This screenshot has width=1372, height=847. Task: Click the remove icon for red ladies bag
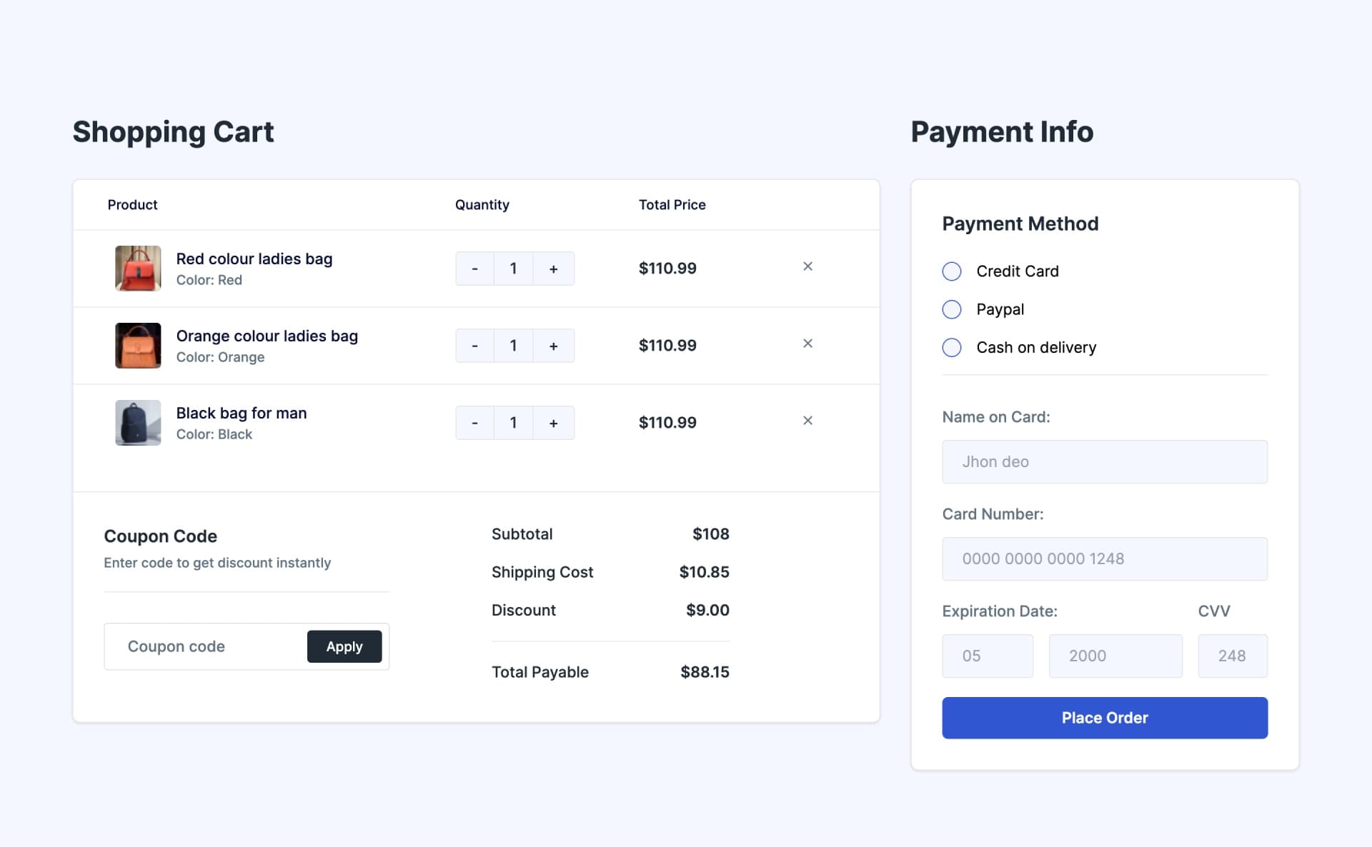(807, 266)
